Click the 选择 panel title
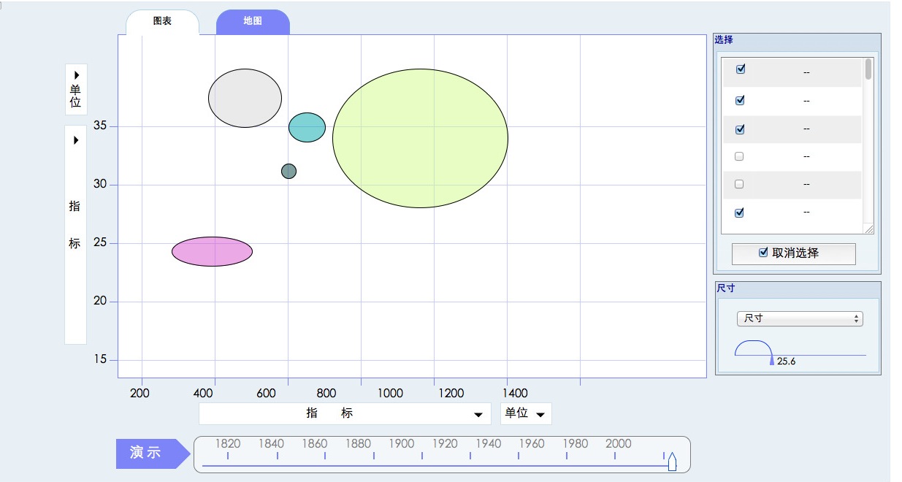Image resolution: width=902 pixels, height=482 pixels. [724, 40]
